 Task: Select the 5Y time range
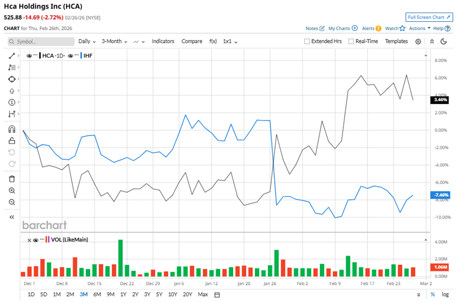(x=159, y=294)
